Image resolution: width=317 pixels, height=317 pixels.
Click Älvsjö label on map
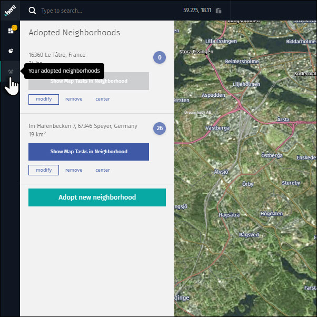click(221, 172)
